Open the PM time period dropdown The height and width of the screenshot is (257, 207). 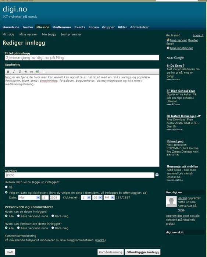[109, 197]
